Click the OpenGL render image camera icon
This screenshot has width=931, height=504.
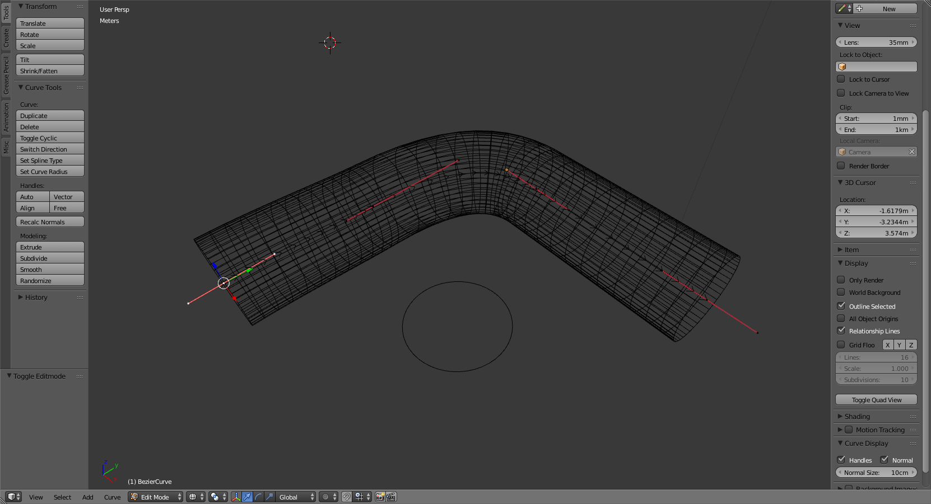pos(380,497)
